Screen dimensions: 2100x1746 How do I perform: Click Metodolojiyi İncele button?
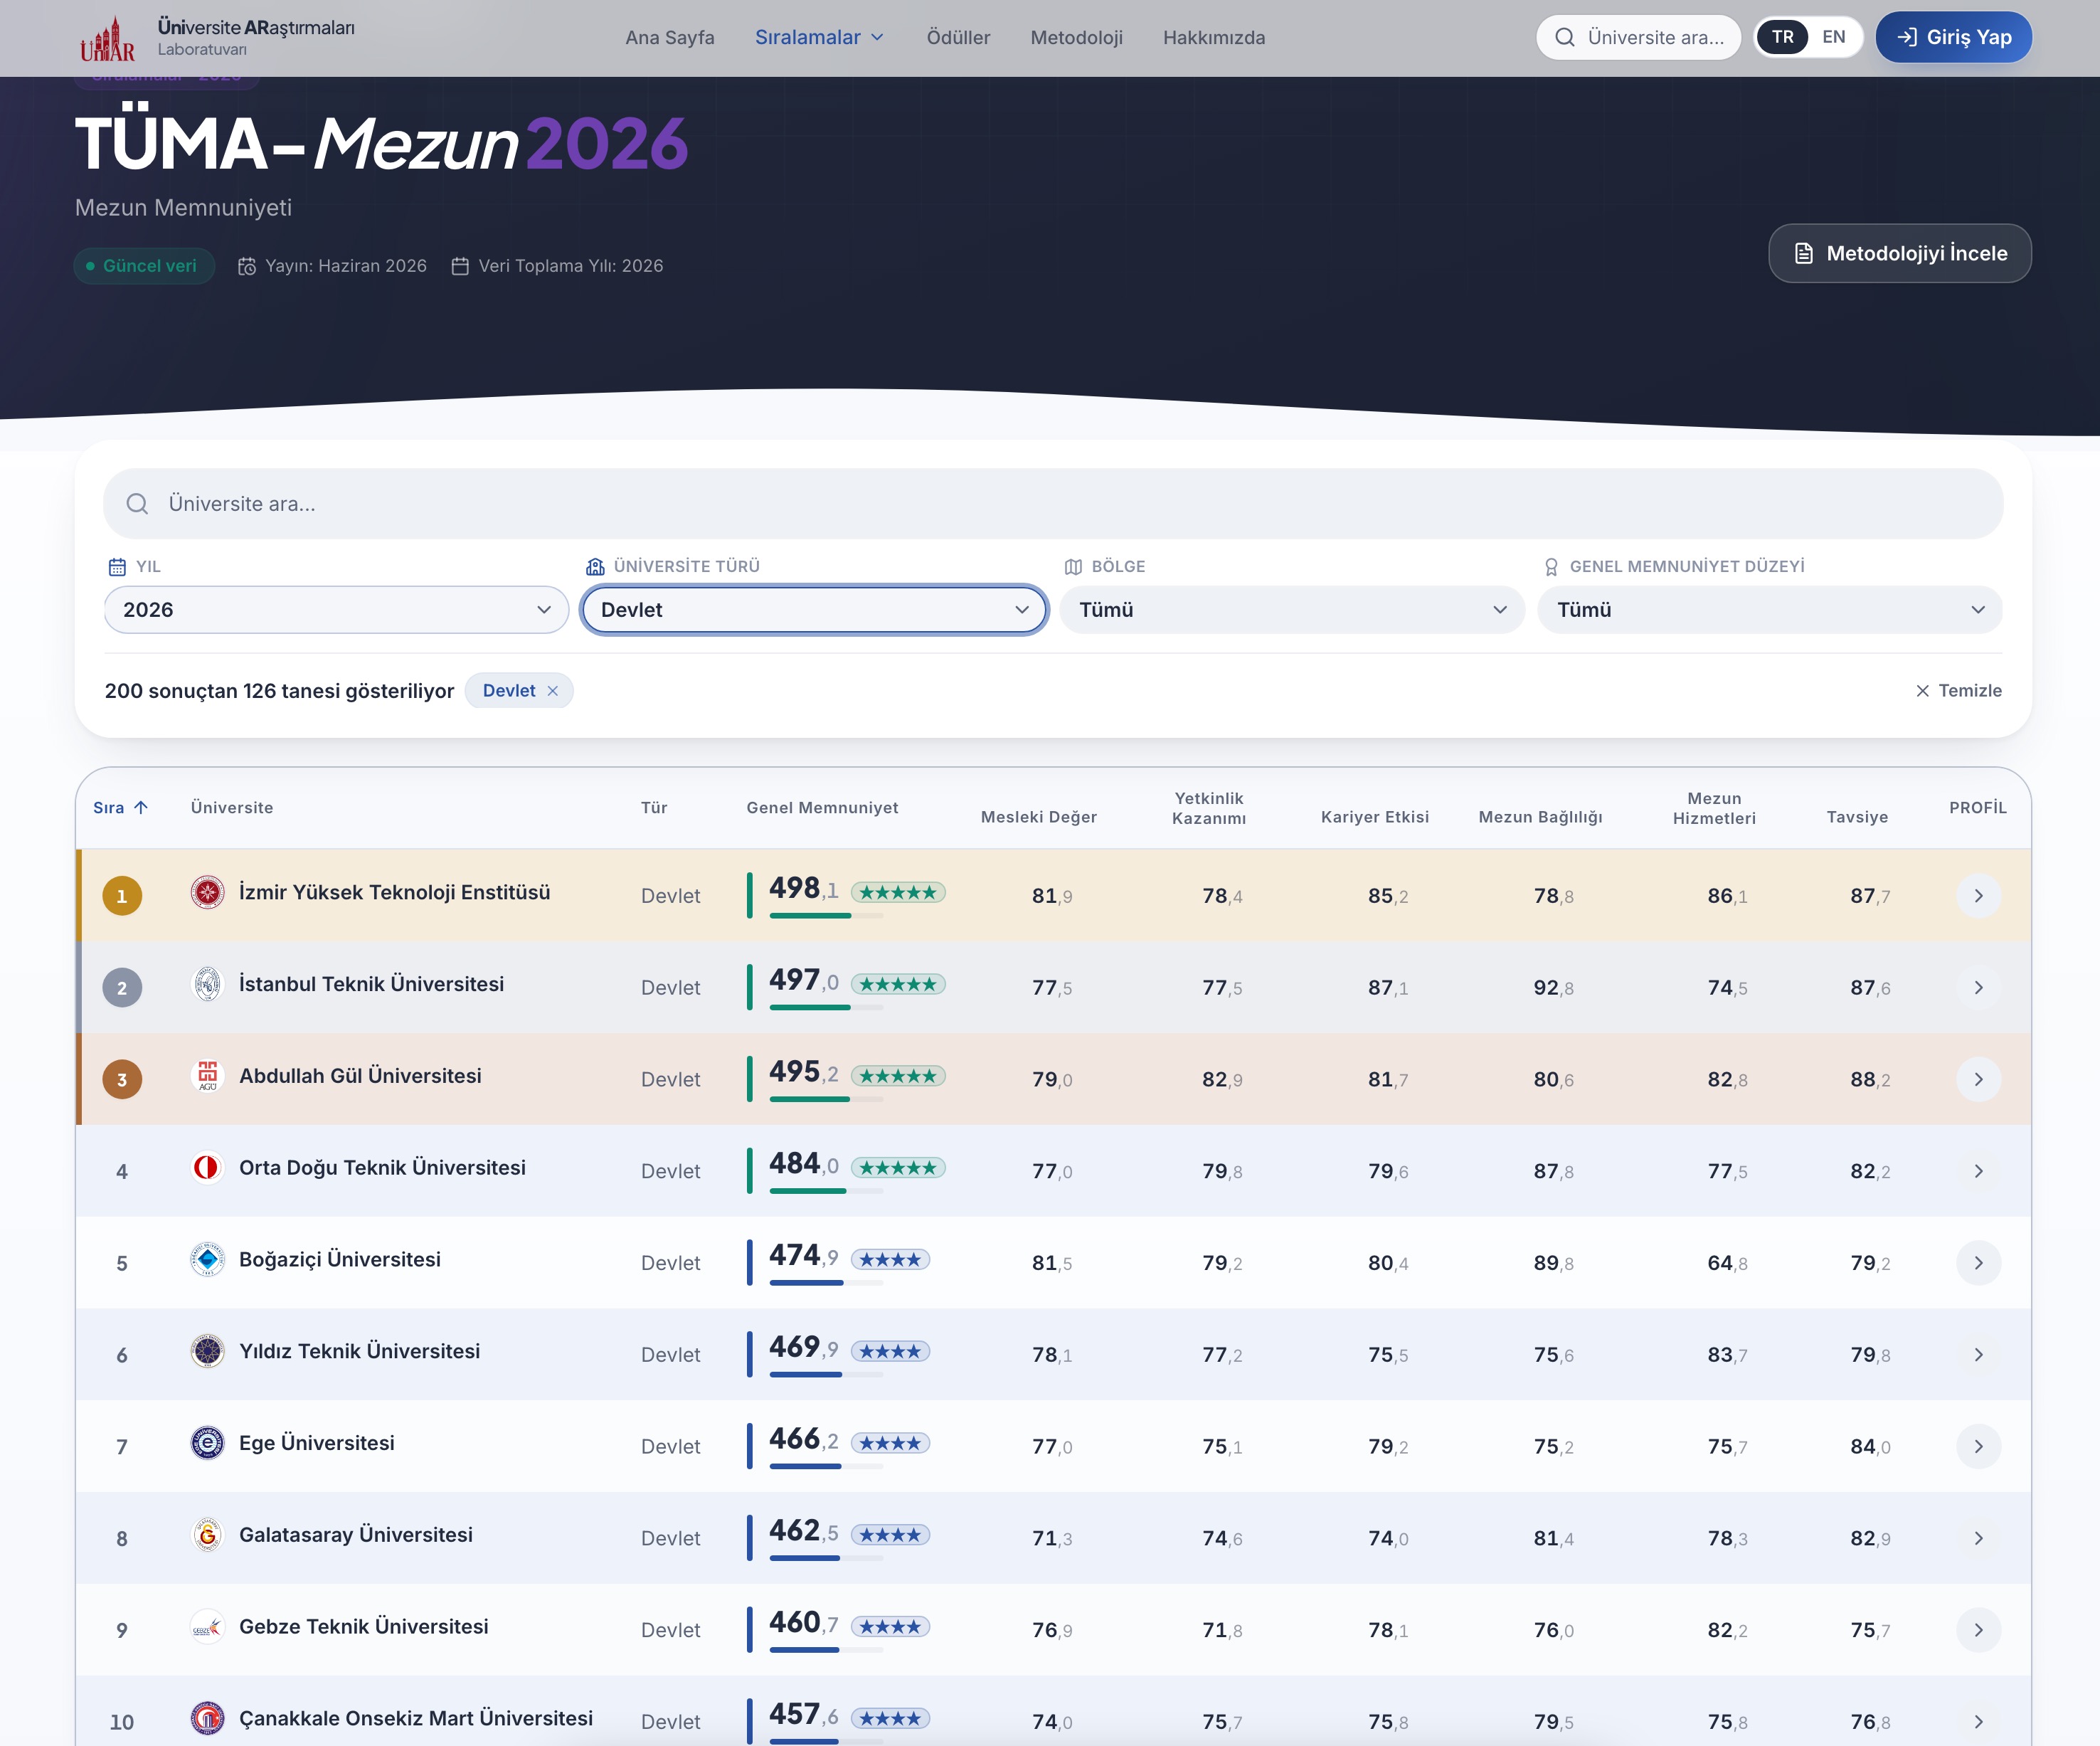coord(1899,253)
